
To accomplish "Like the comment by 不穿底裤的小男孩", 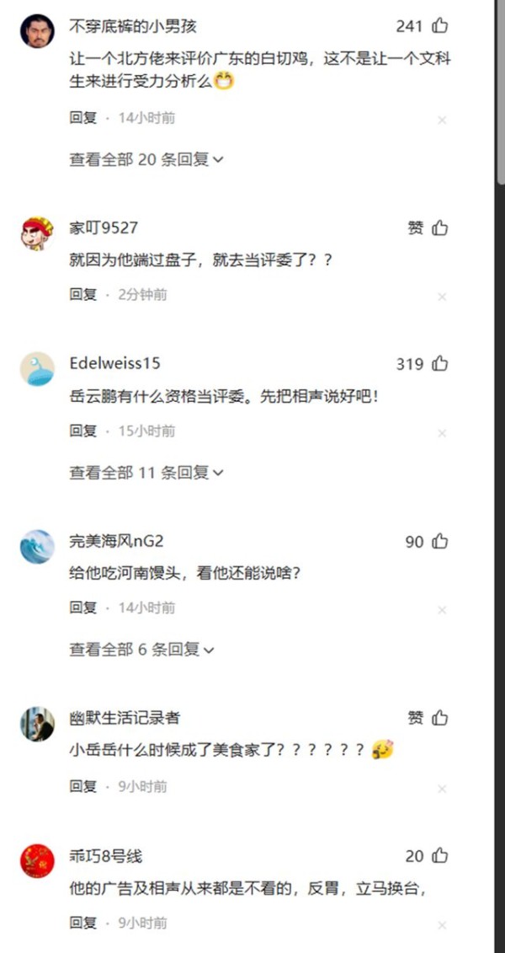I will [440, 25].
